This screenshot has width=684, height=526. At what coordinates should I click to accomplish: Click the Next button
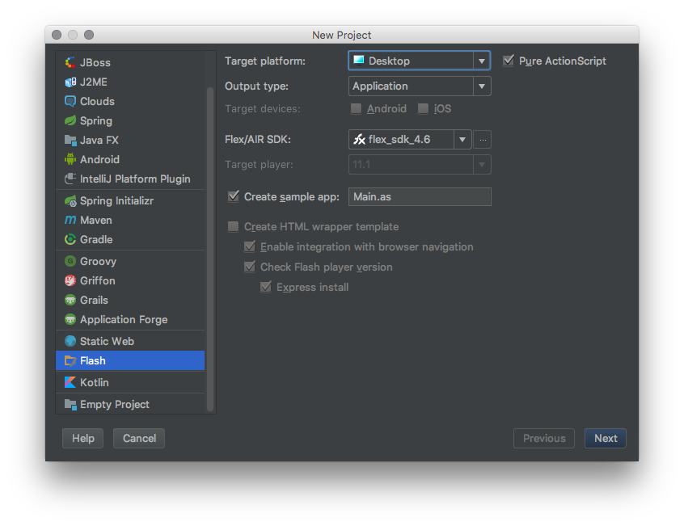point(606,438)
